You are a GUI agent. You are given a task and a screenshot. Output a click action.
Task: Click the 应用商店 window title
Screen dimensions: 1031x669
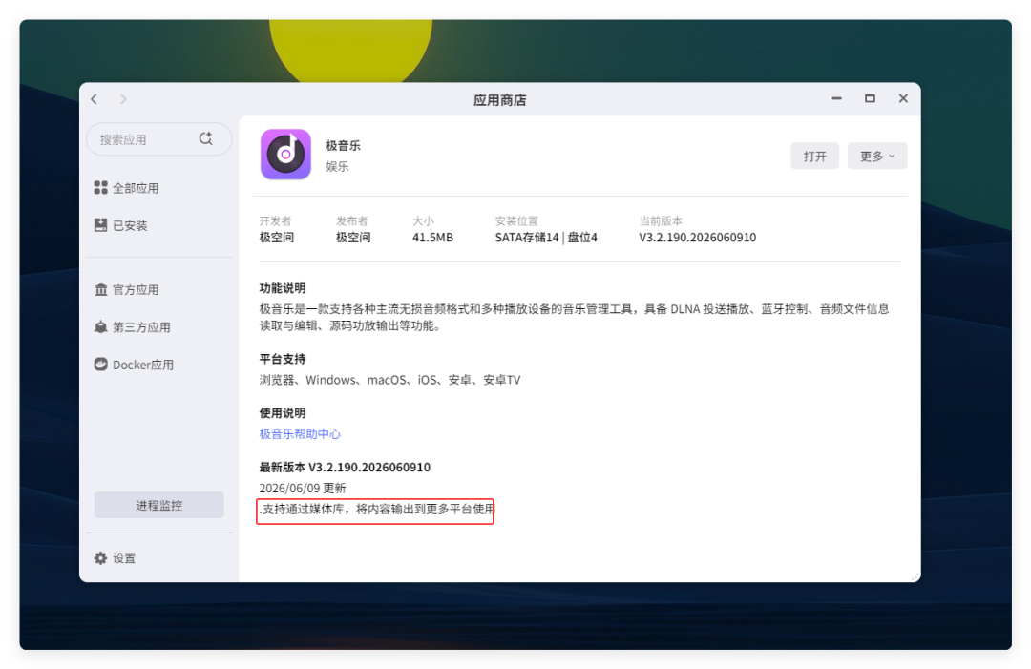[x=499, y=100]
